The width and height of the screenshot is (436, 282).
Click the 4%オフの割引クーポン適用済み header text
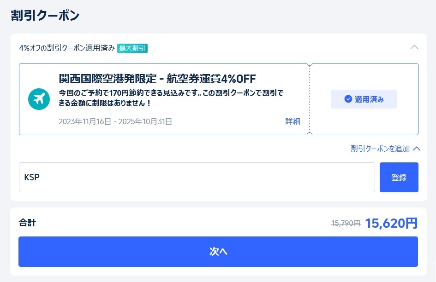pos(67,48)
